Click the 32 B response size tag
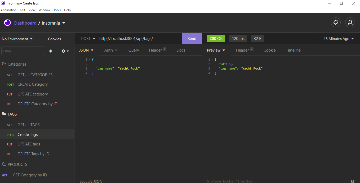Viewport: 360px width, 183px height. 257,38
